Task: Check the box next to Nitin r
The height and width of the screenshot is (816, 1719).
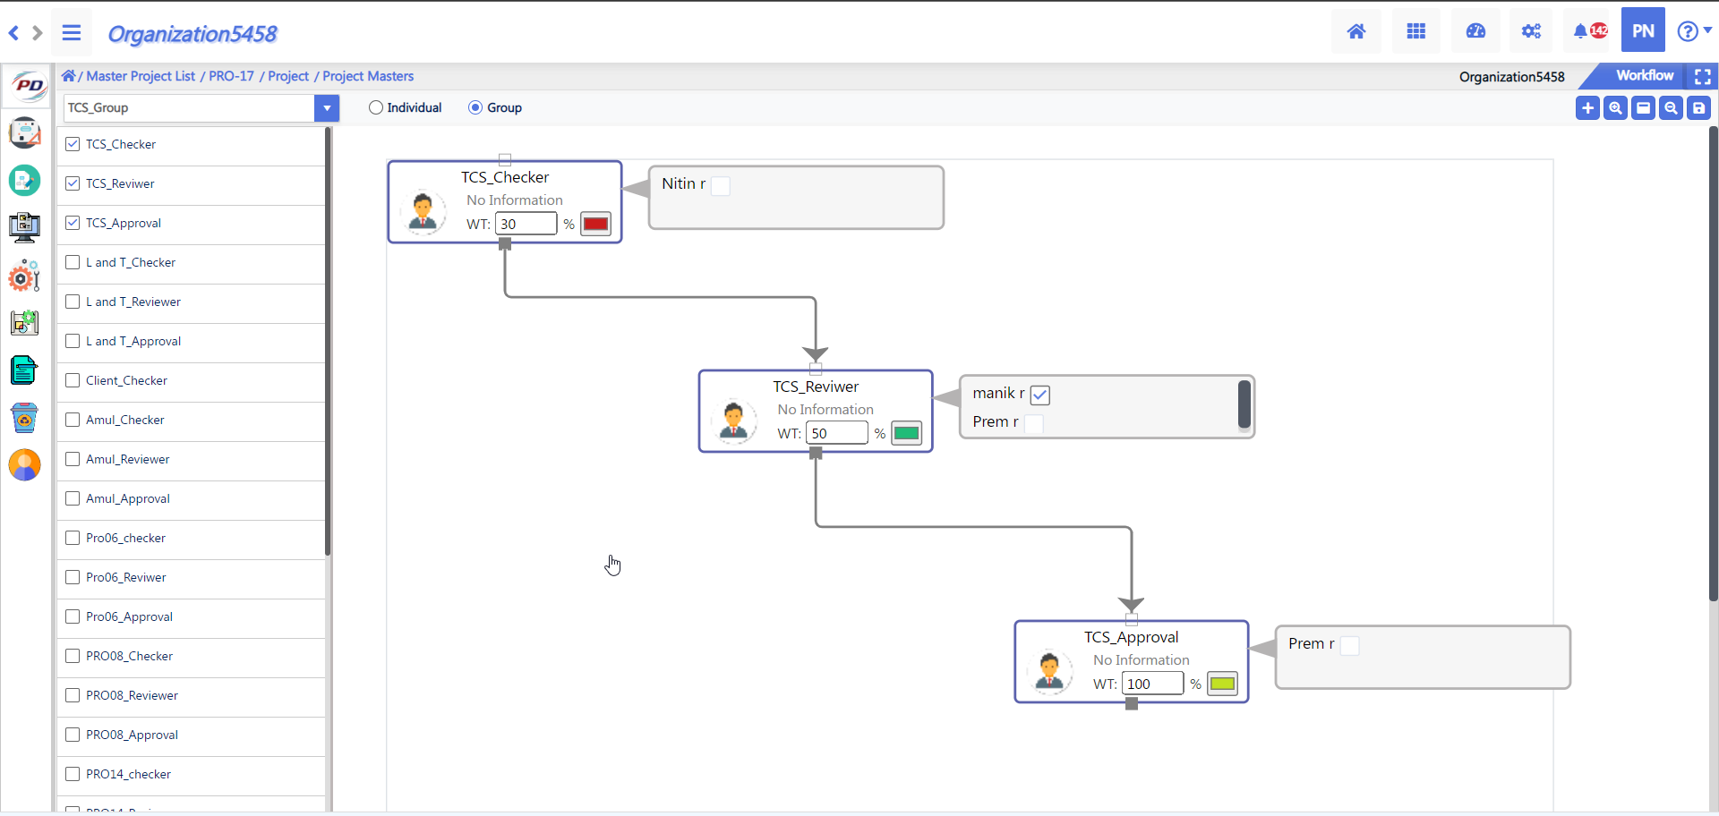Action: pyautogui.click(x=721, y=185)
